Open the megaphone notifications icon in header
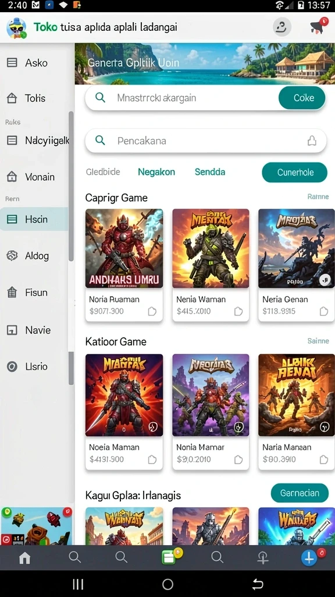Screen dimensions: 335x597 pos(317,27)
